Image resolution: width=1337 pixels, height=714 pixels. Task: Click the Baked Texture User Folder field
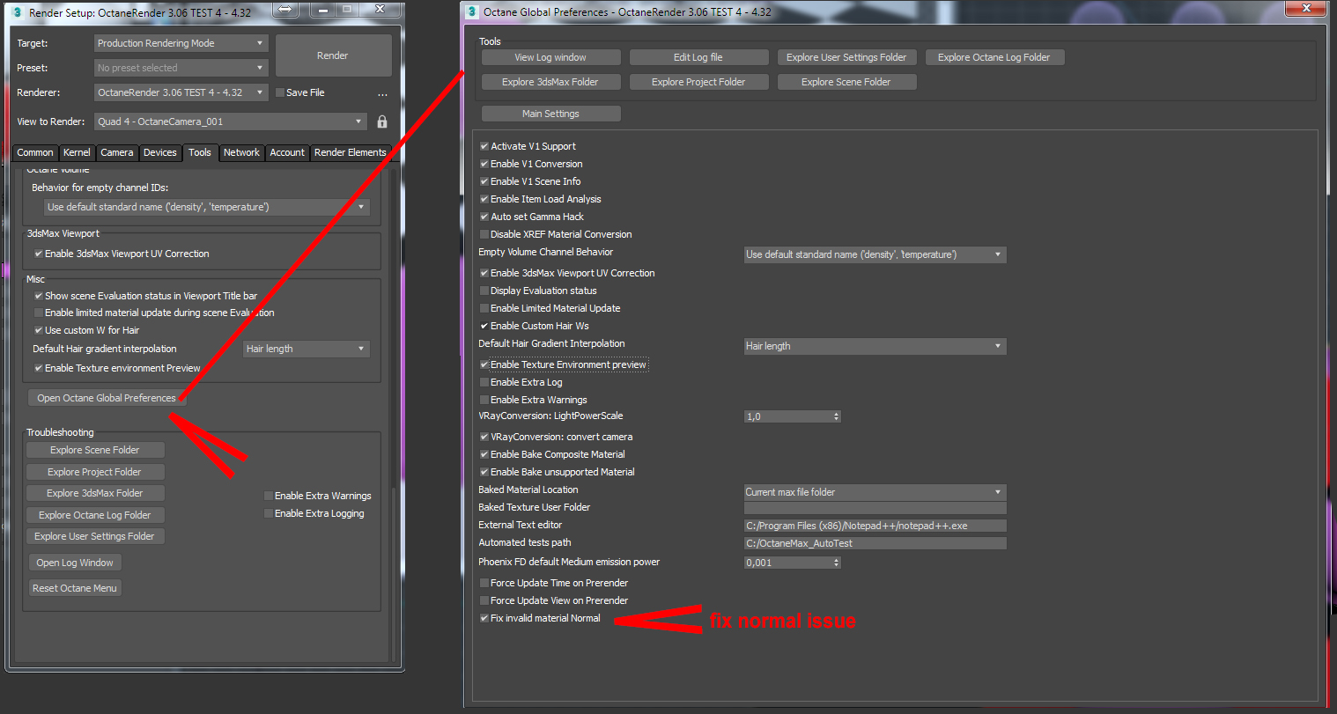pyautogui.click(x=875, y=508)
